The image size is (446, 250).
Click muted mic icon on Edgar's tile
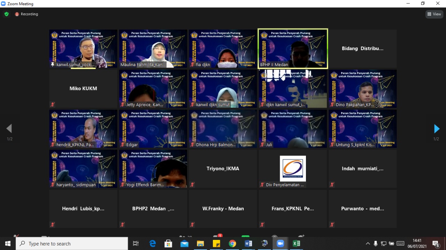click(123, 145)
